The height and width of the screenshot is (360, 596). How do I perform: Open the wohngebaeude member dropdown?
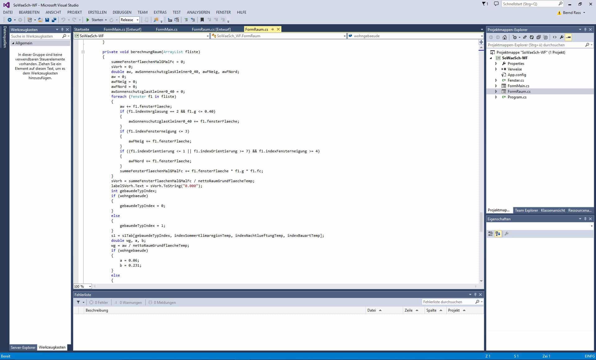coord(416,36)
